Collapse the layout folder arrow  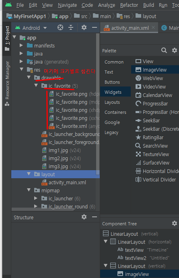pyautogui.click(x=29, y=174)
